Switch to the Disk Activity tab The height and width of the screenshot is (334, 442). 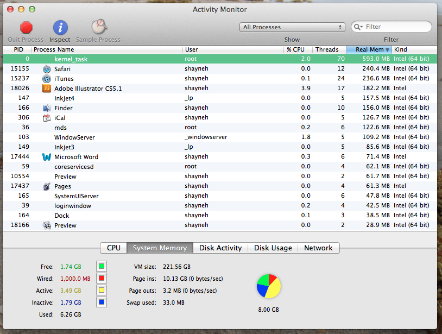[x=220, y=248]
